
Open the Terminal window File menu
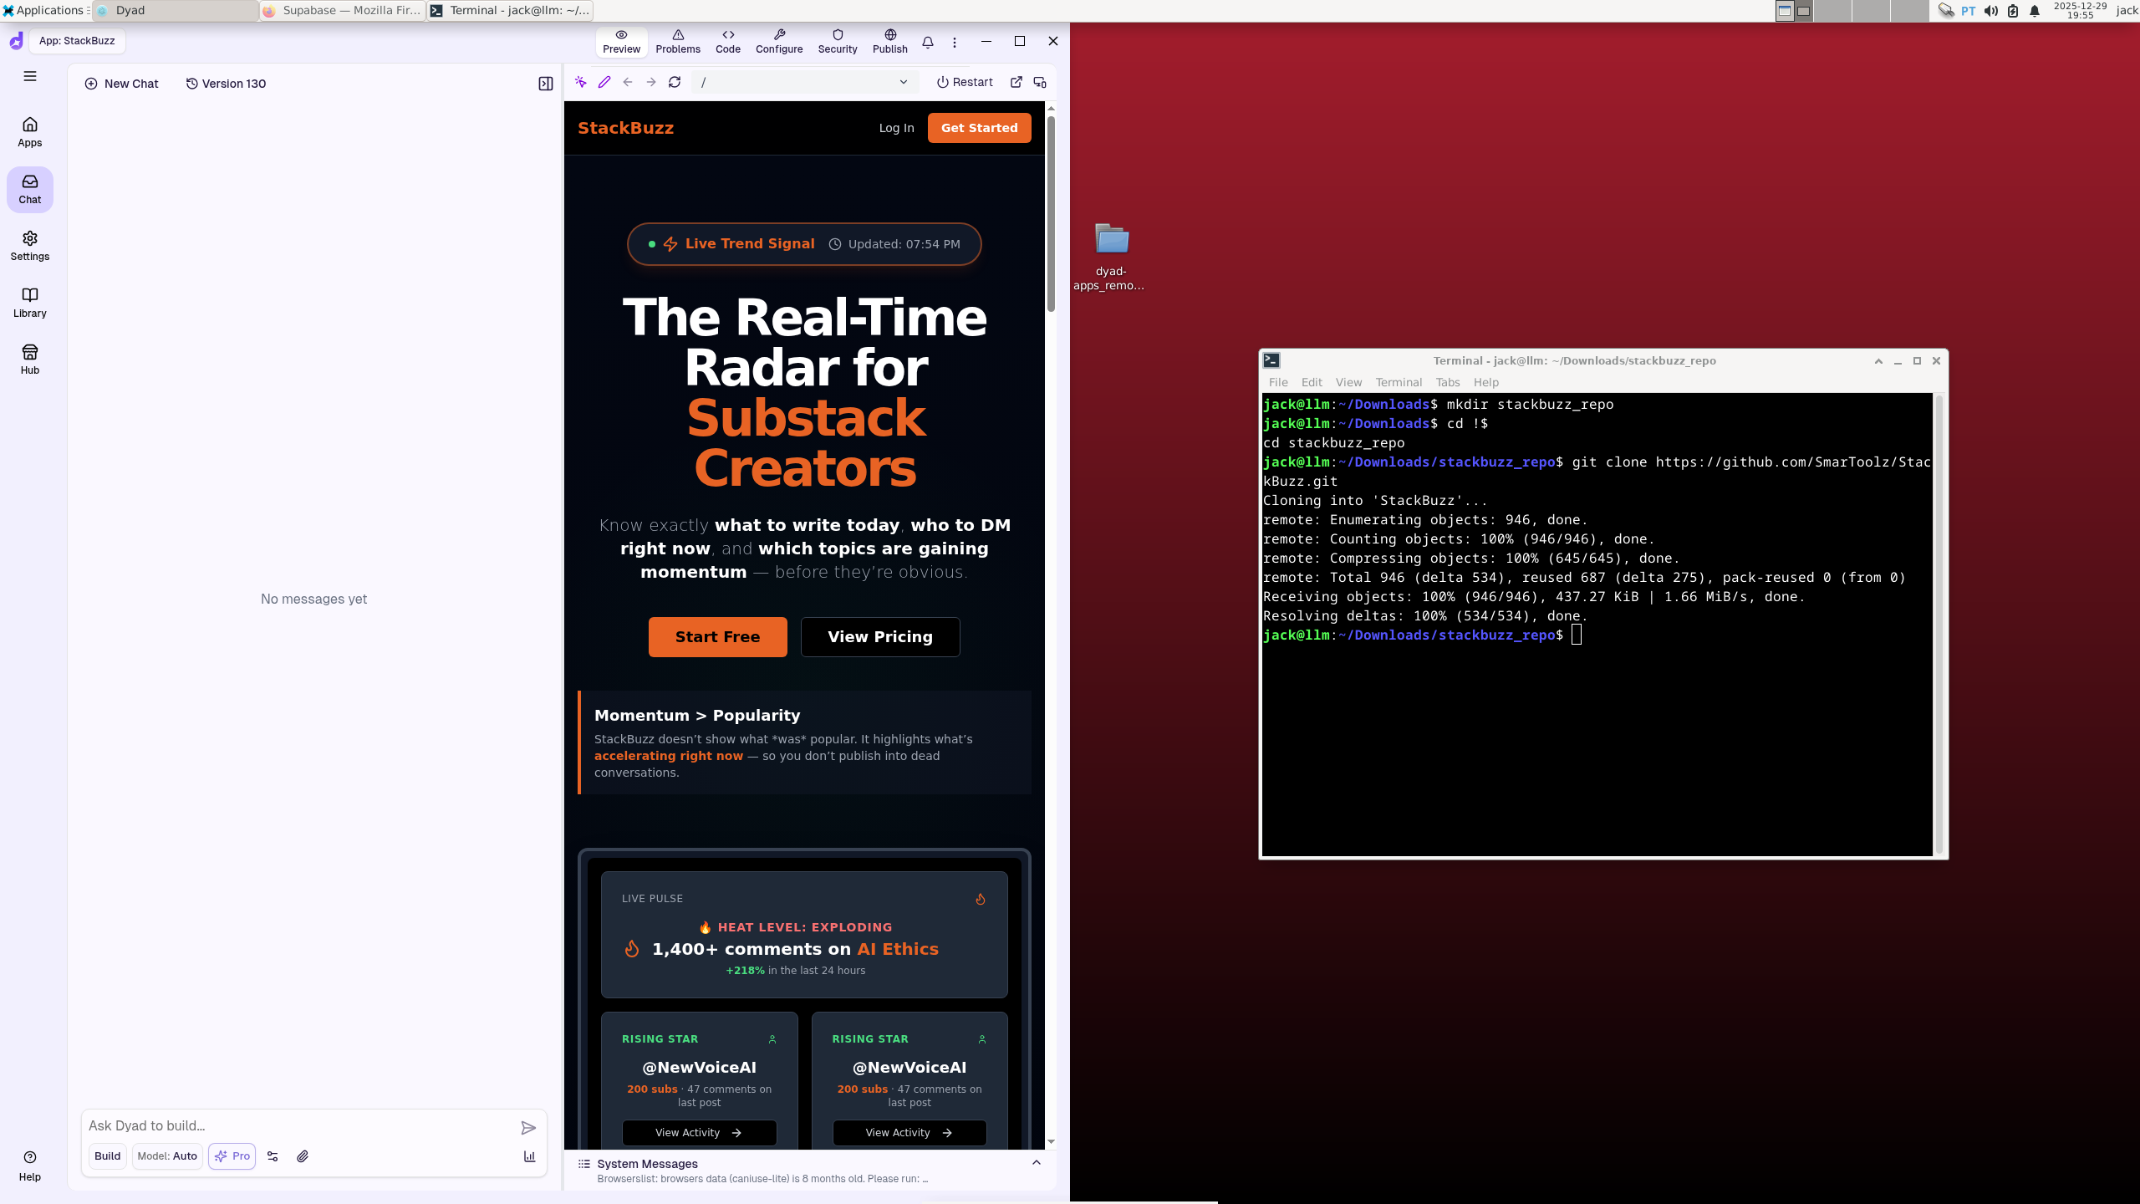pyautogui.click(x=1278, y=382)
